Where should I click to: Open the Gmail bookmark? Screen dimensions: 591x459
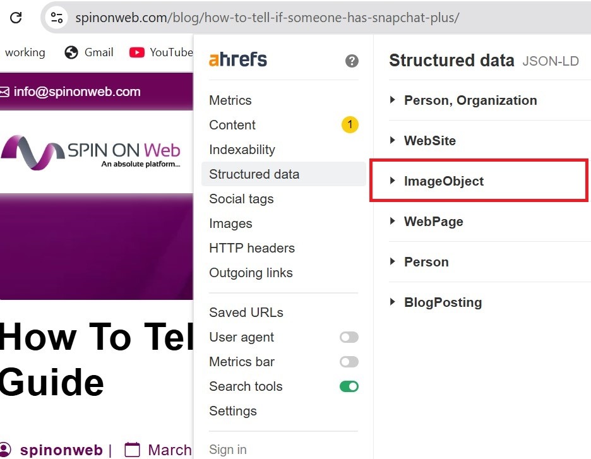[88, 52]
